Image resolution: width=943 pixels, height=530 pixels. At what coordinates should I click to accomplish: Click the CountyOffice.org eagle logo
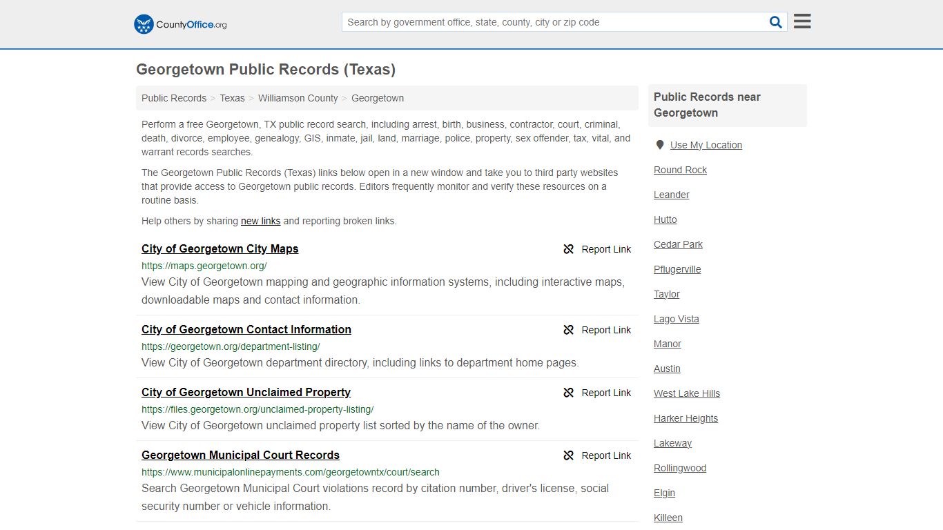[x=144, y=24]
